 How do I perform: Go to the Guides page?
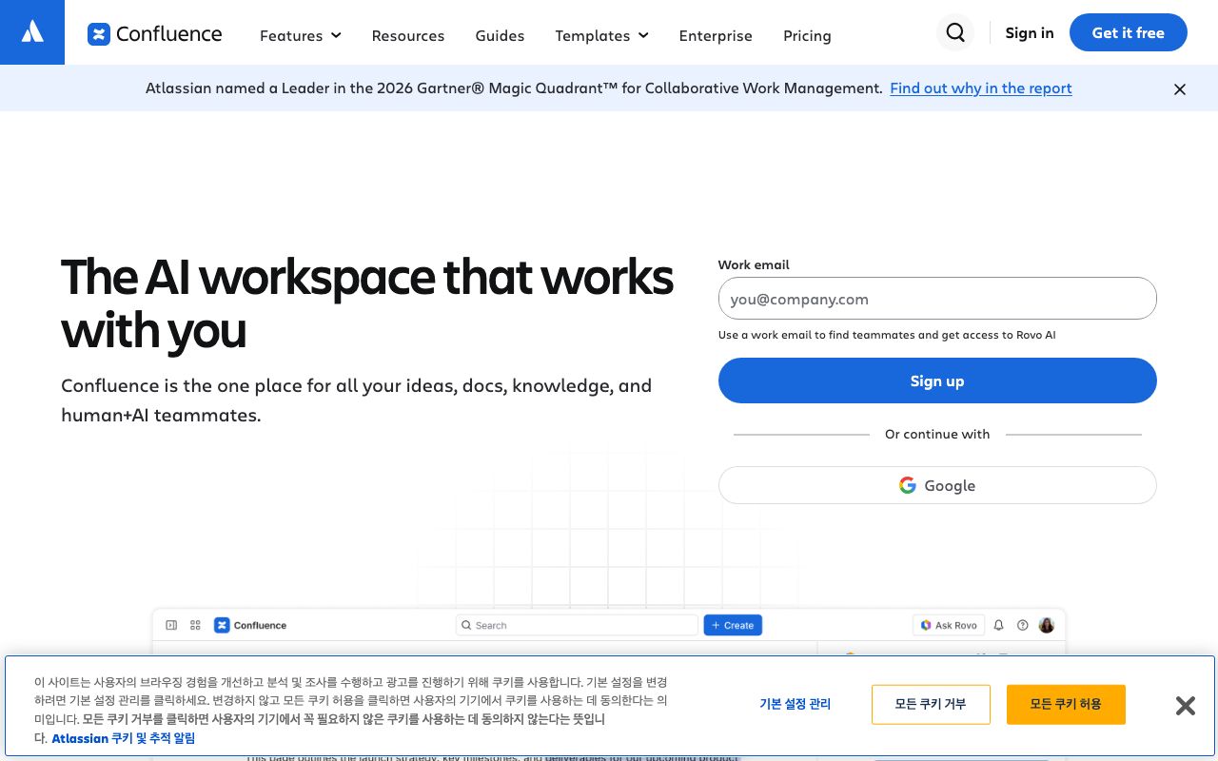[500, 35]
